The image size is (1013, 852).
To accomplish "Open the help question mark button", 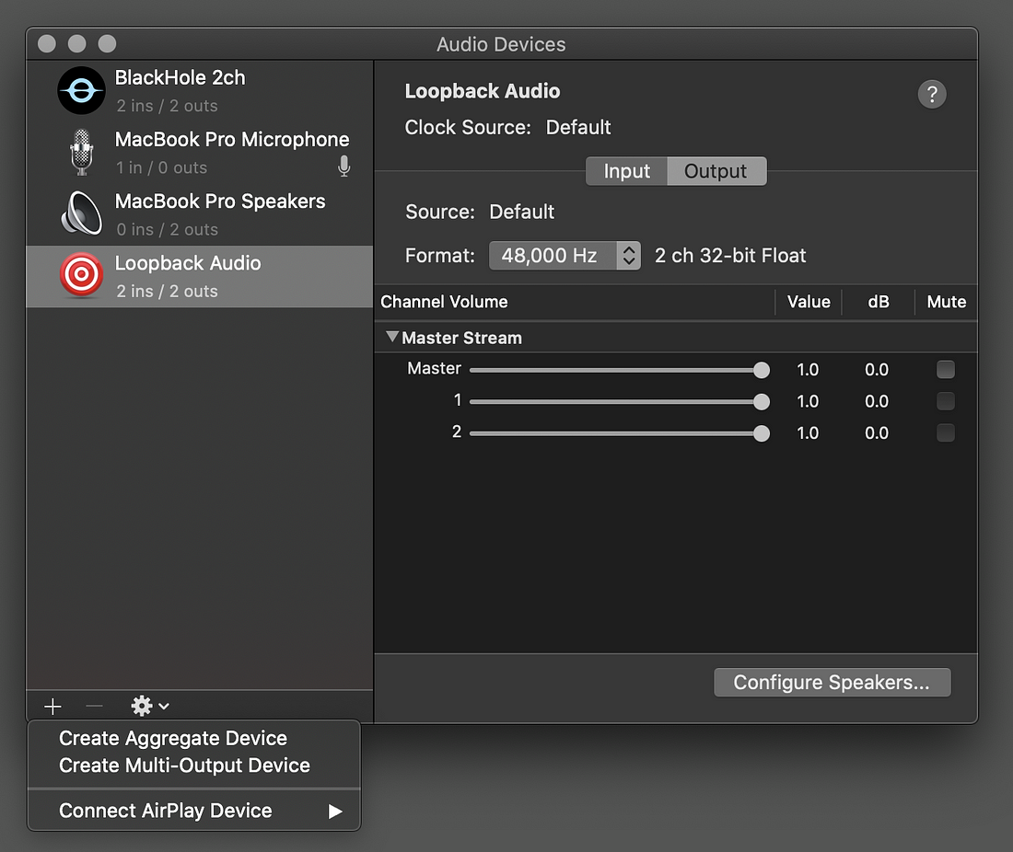I will click(932, 95).
